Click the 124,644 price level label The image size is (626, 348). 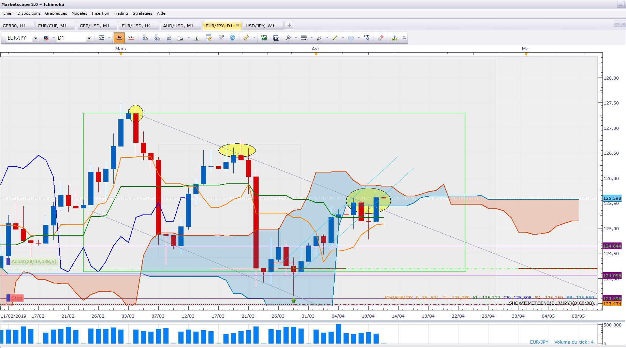(612, 246)
